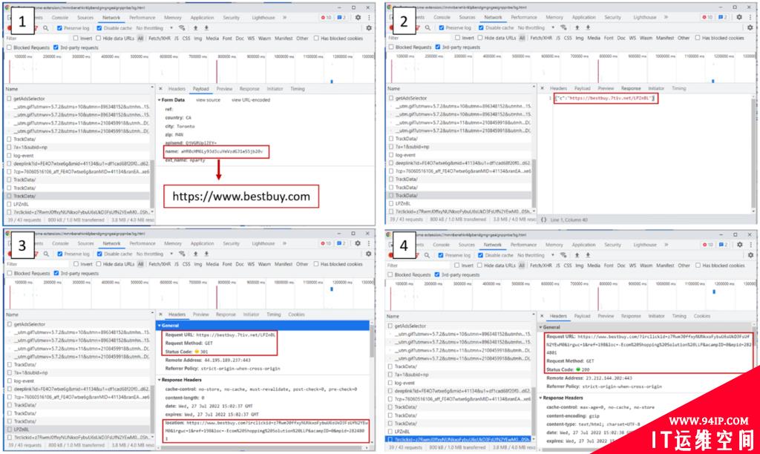760x454 pixels.
Task: Click the red error count badge in window 1
Action: click(x=327, y=18)
